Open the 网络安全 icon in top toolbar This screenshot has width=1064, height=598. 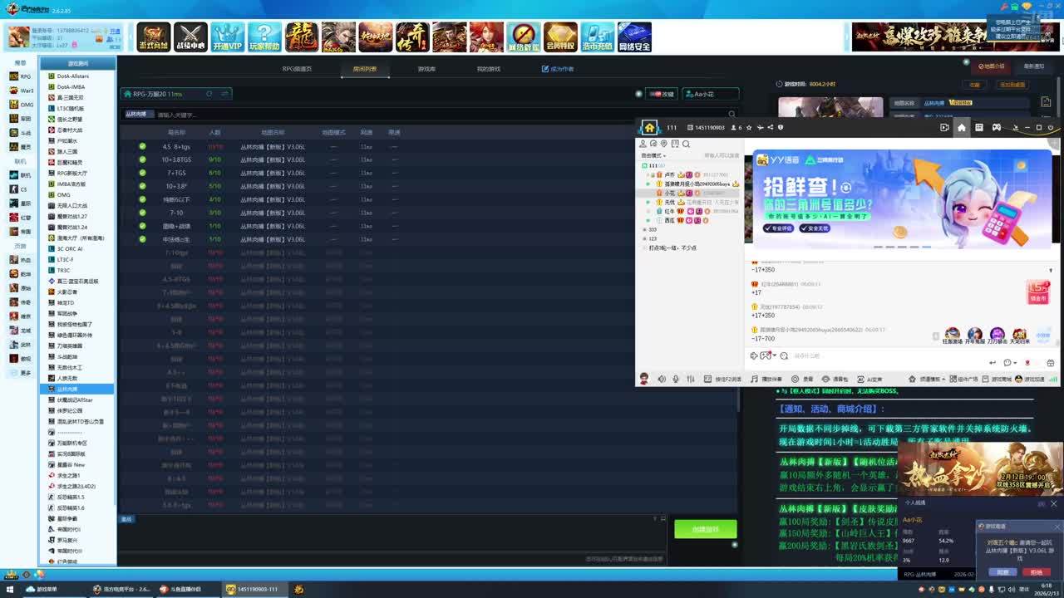(634, 37)
